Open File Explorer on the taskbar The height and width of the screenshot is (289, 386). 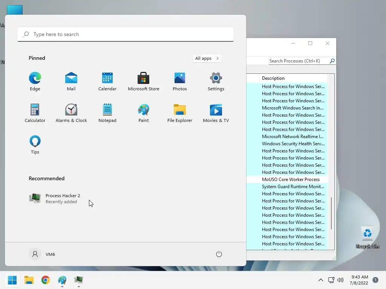pos(29,280)
